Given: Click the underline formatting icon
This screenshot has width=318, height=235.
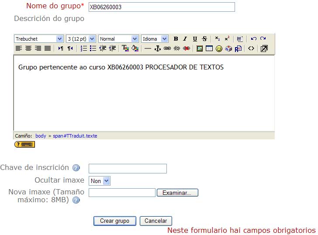Looking at the screenshot, I should tap(195, 39).
